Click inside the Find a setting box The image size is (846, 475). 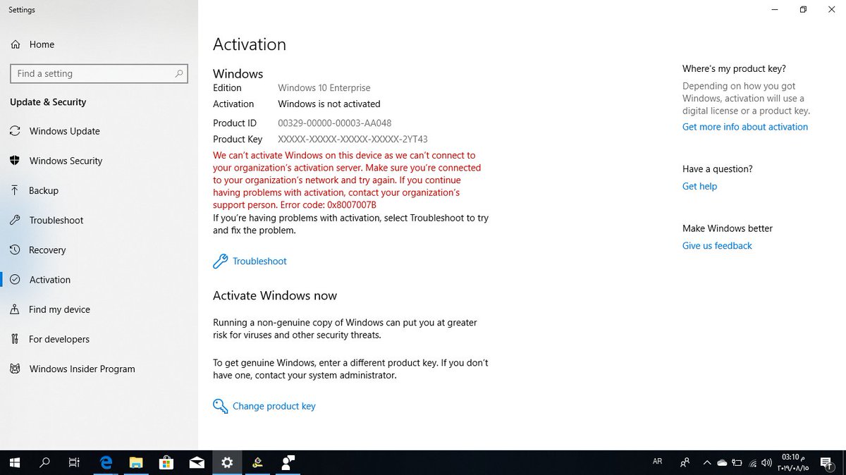(99, 73)
